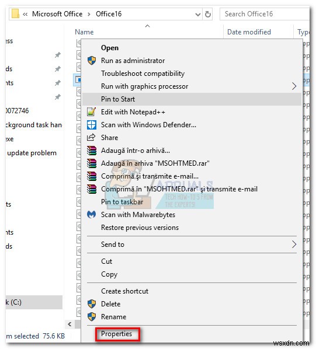The width and height of the screenshot is (316, 349).
Task: Sort by Date modified column header
Action: click(x=249, y=32)
